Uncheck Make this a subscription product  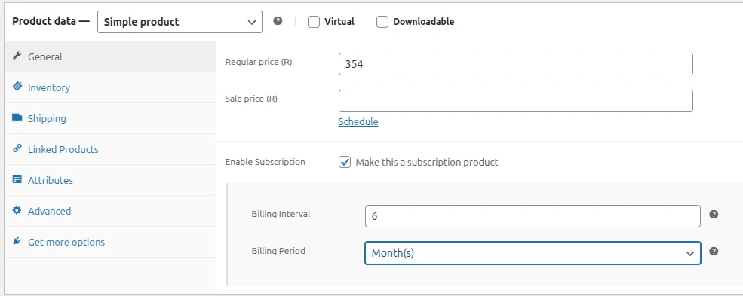point(345,162)
